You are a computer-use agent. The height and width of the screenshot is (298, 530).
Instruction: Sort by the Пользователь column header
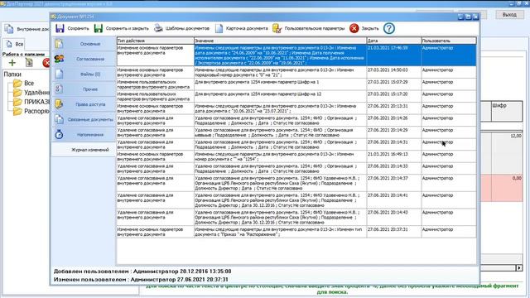pyautogui.click(x=449, y=41)
